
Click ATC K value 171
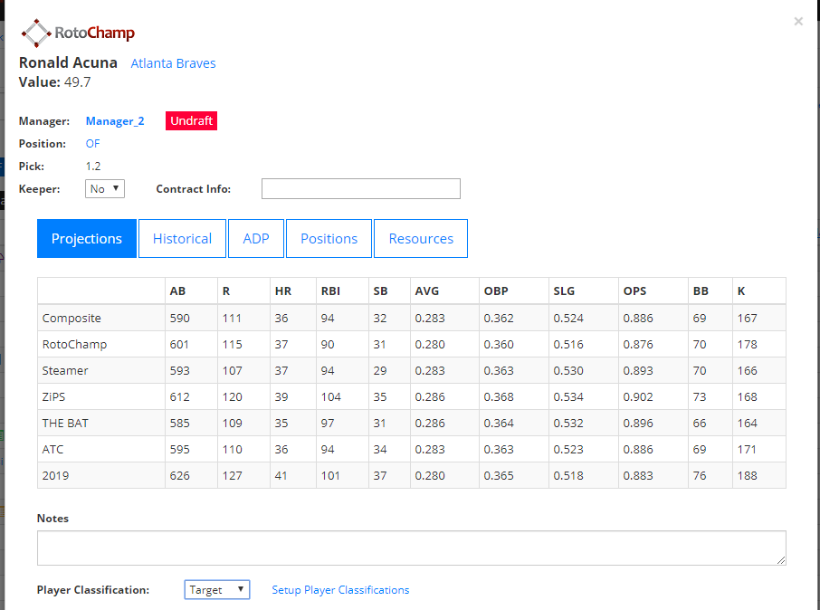click(x=747, y=449)
